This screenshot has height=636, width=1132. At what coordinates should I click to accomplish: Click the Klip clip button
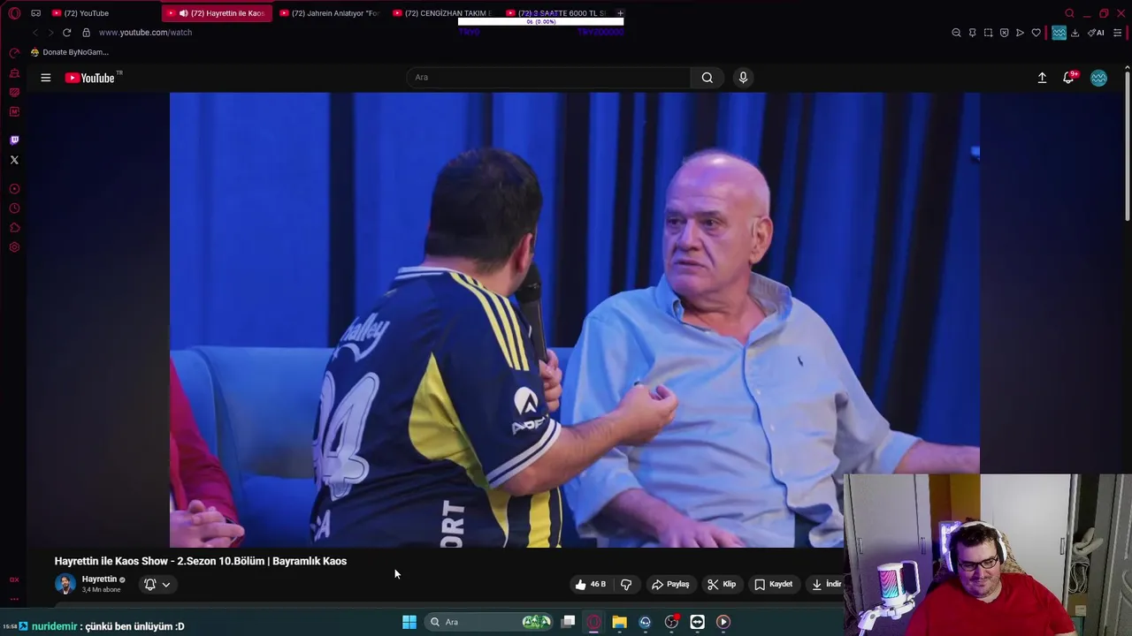coord(722,584)
